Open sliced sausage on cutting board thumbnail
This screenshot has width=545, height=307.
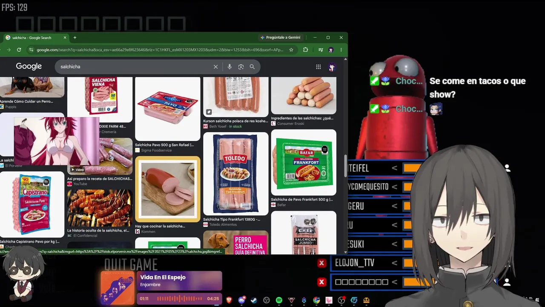pyautogui.click(x=168, y=189)
